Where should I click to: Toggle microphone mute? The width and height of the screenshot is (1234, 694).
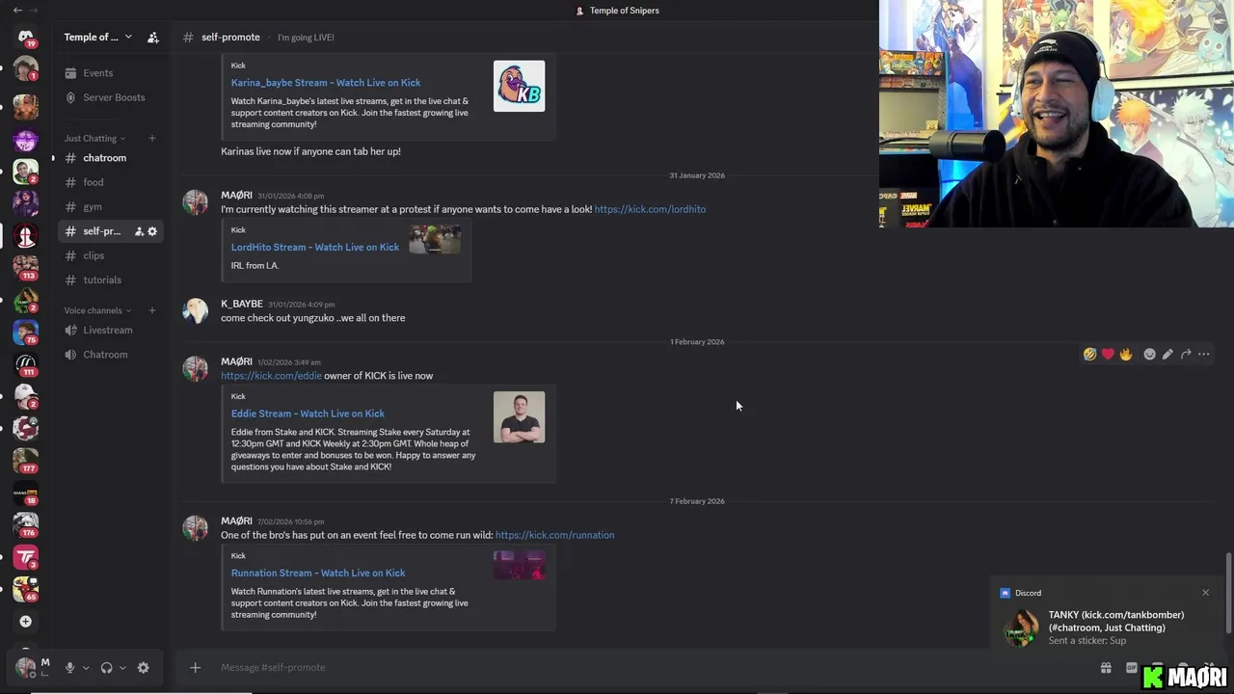[69, 667]
